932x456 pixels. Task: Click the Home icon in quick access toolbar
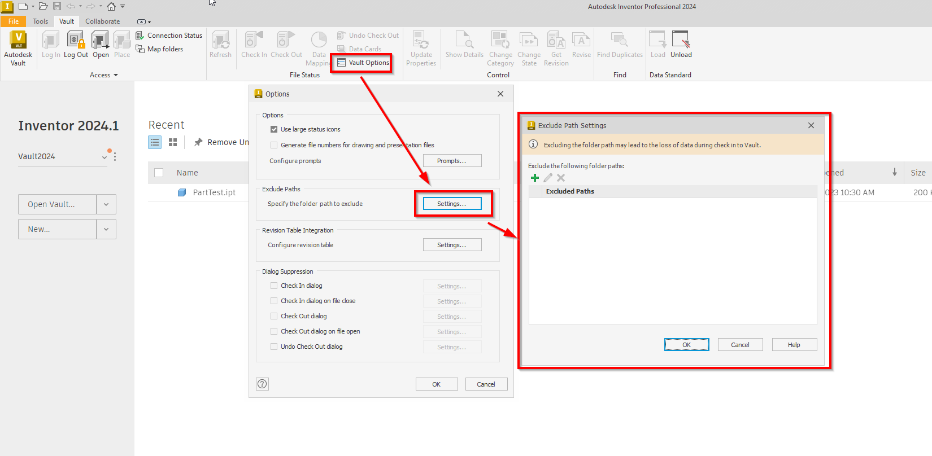click(111, 6)
